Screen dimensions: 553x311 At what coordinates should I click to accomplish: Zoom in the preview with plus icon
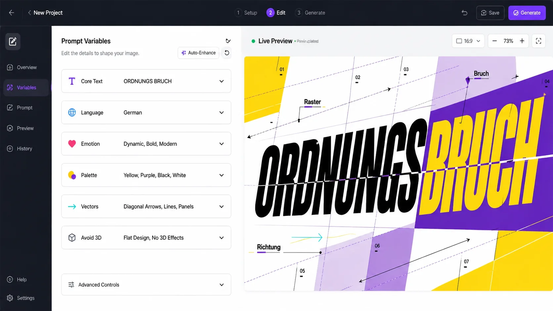[x=522, y=41]
